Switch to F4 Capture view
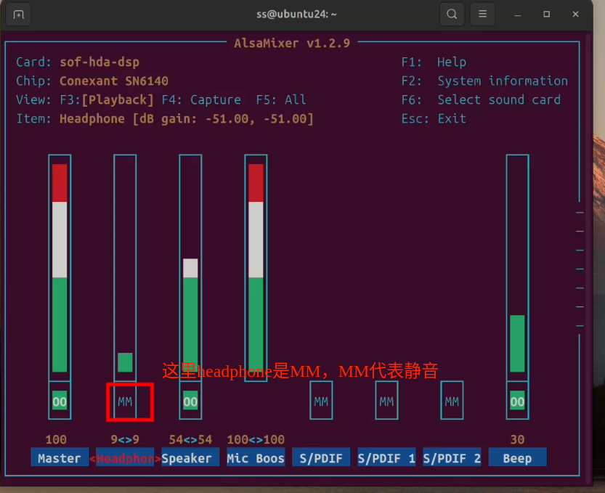 [201, 100]
